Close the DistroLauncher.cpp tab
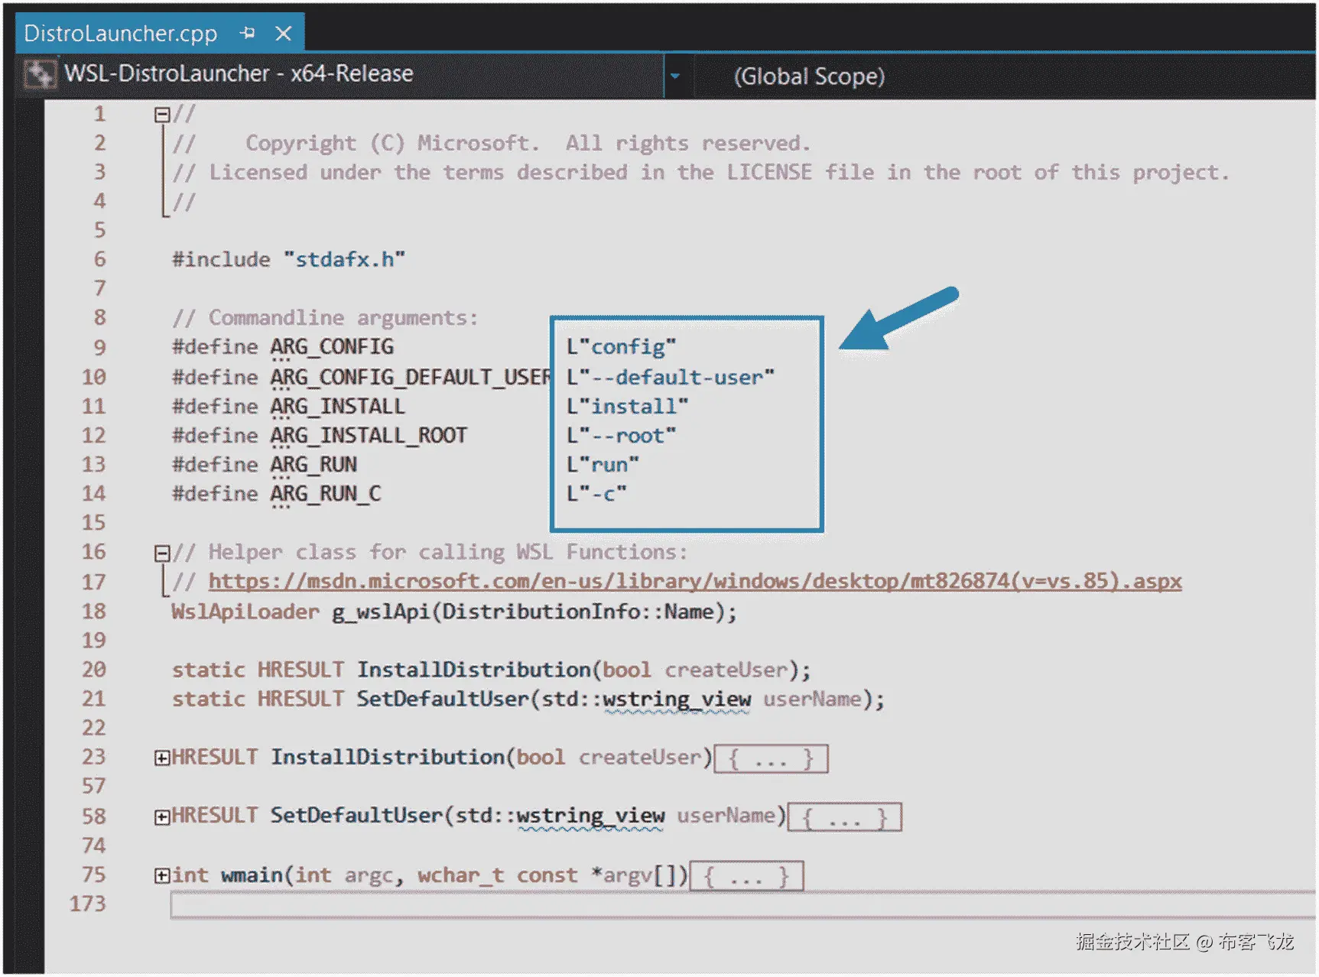 pos(284,34)
